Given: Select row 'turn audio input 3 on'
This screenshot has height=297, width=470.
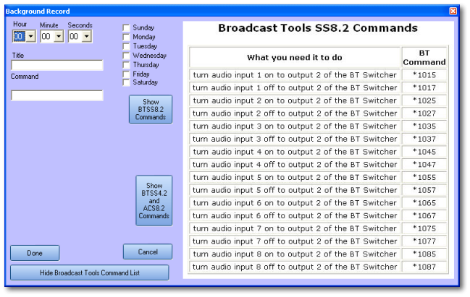Looking at the screenshot, I should click(x=295, y=126).
